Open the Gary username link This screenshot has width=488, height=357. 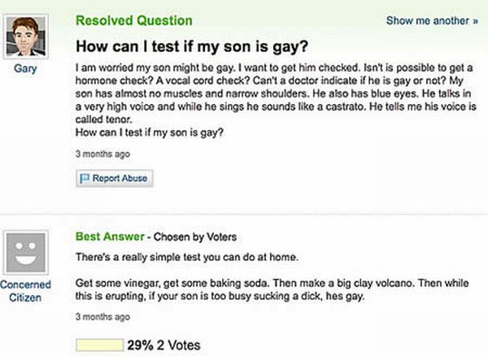[x=24, y=69]
